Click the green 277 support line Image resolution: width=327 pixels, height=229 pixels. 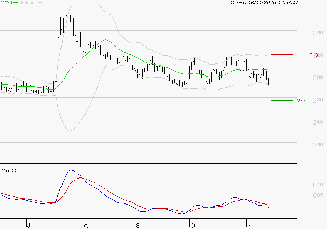[x=282, y=100]
